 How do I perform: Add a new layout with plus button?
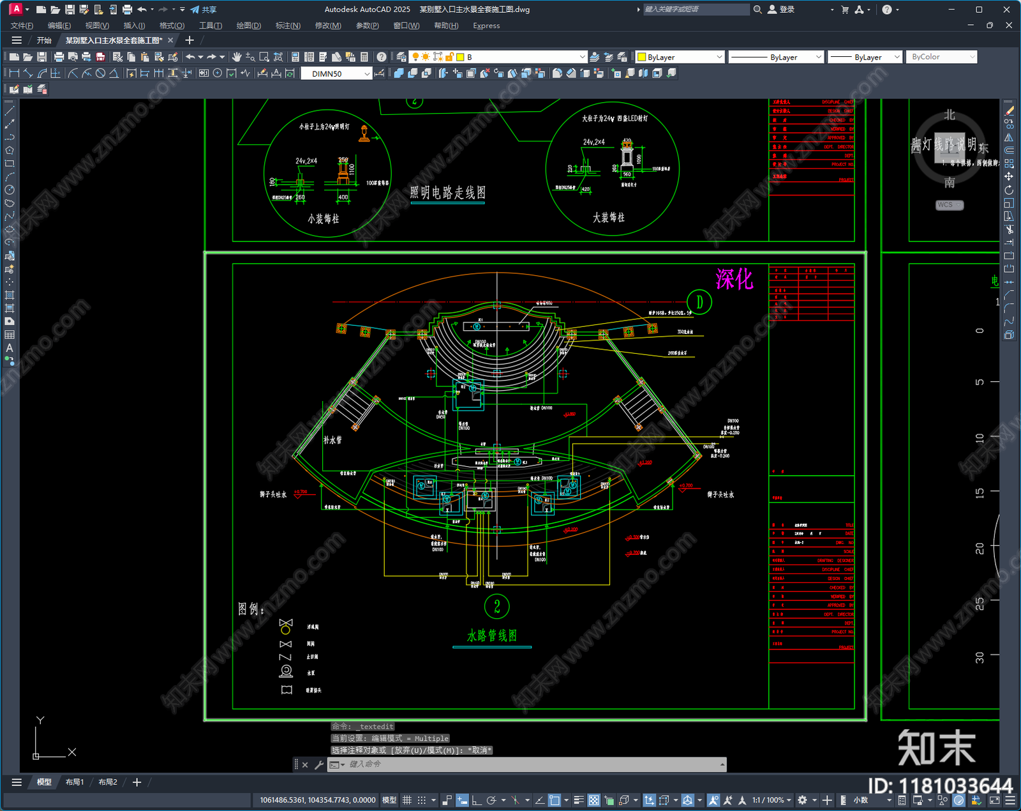[137, 782]
